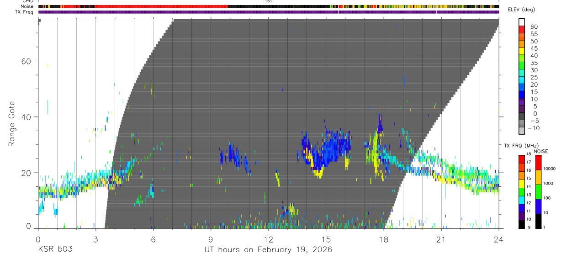Screen dimensions: 561x259
Task: Select 'UT hours on February 19, 2026' label
Action: pos(268,250)
